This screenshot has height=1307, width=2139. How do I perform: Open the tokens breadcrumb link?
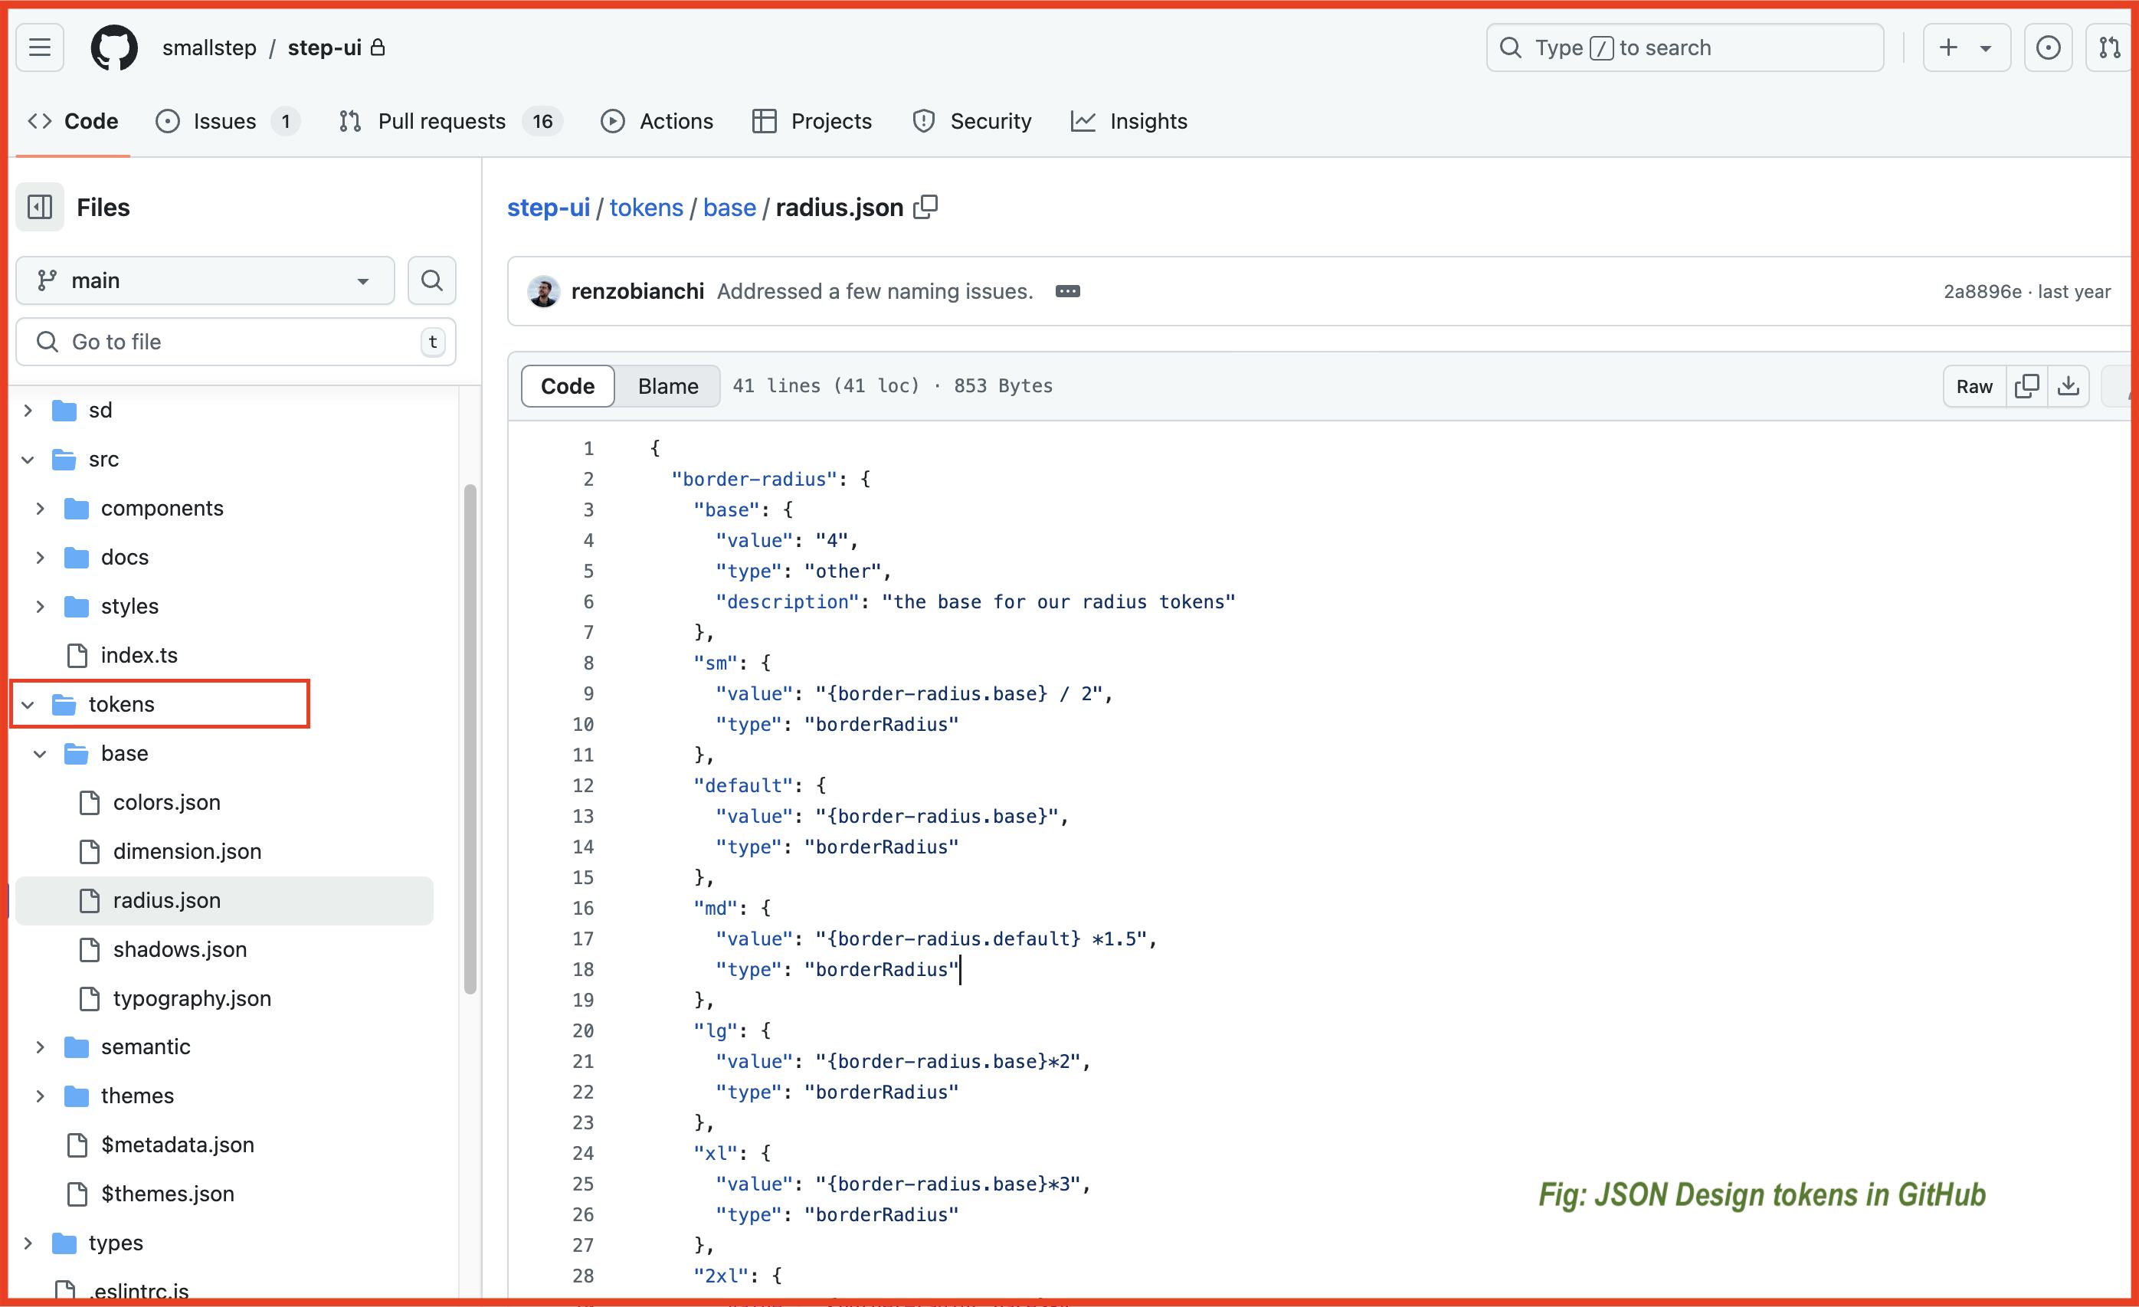coord(646,207)
